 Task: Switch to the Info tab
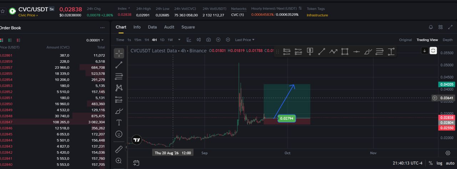[x=137, y=27]
